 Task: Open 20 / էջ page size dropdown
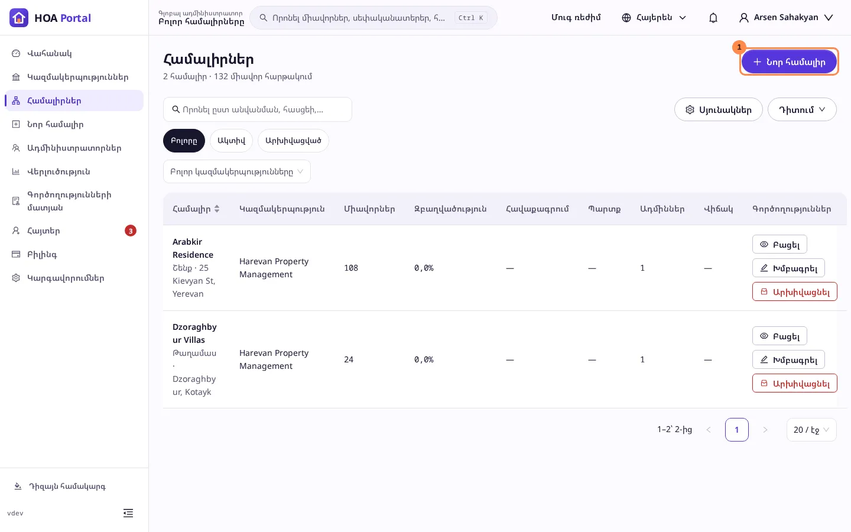(811, 430)
